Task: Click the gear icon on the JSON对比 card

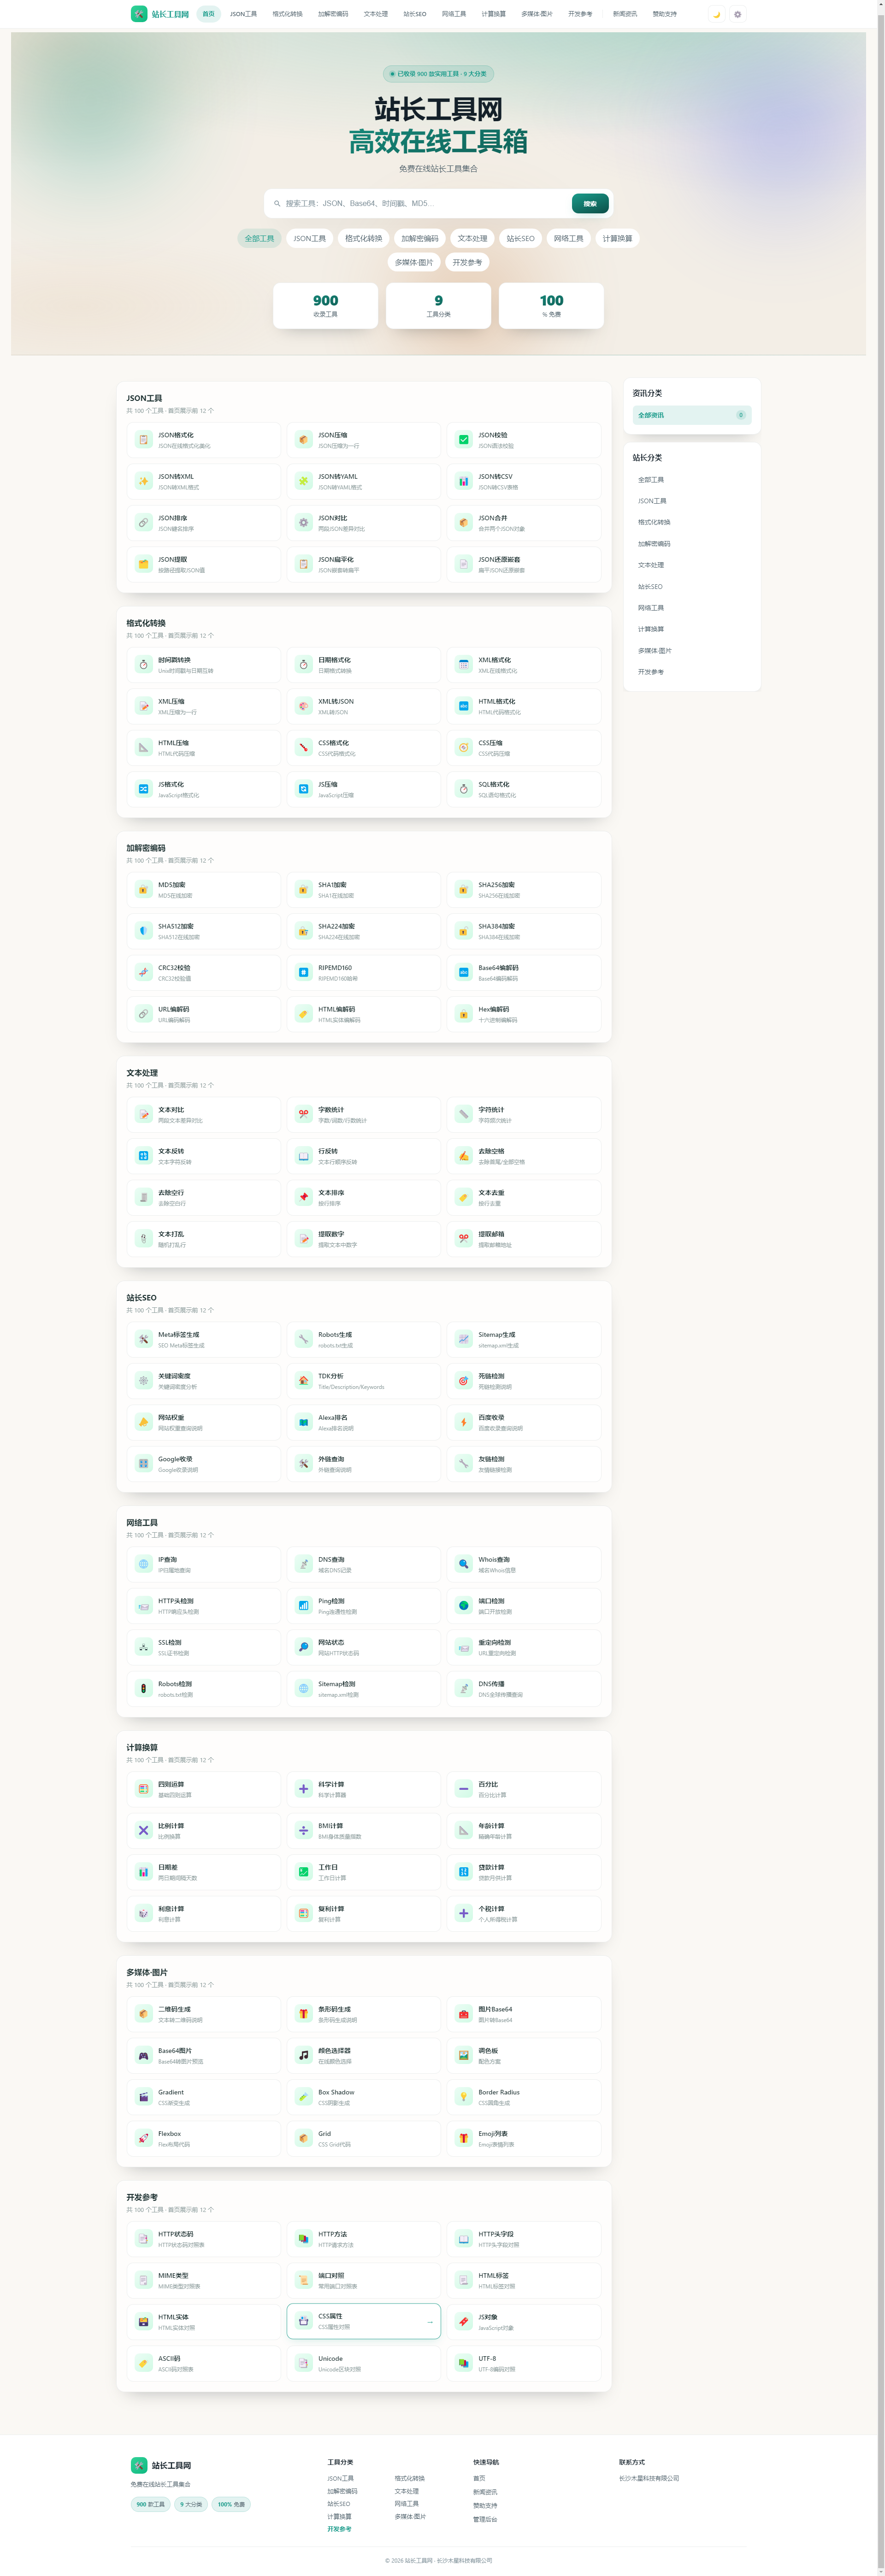Action: (304, 523)
